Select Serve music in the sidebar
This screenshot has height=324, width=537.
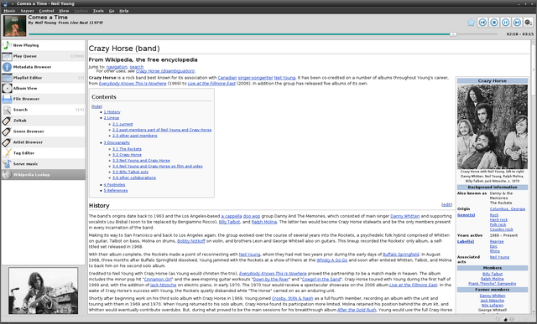(x=43, y=164)
